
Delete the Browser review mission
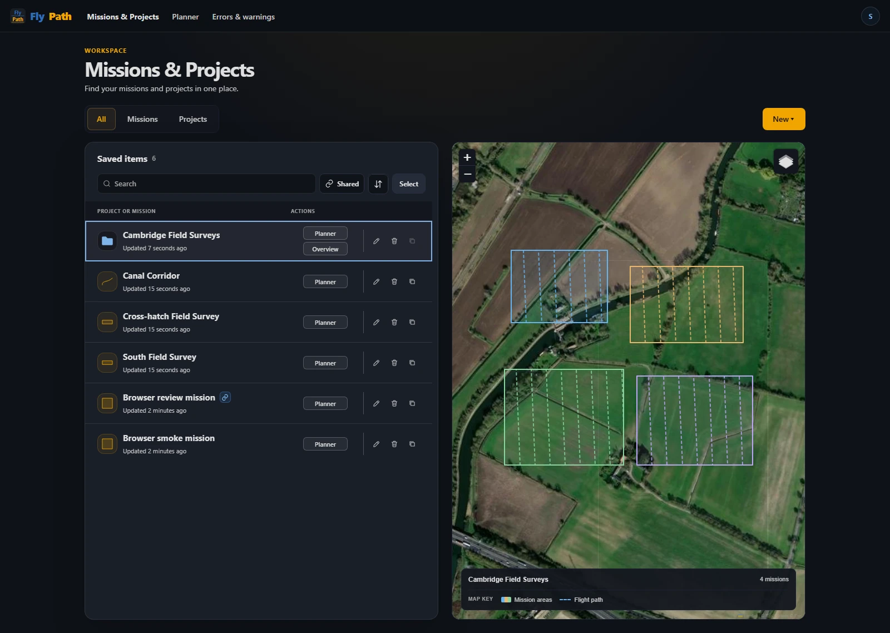coord(394,403)
